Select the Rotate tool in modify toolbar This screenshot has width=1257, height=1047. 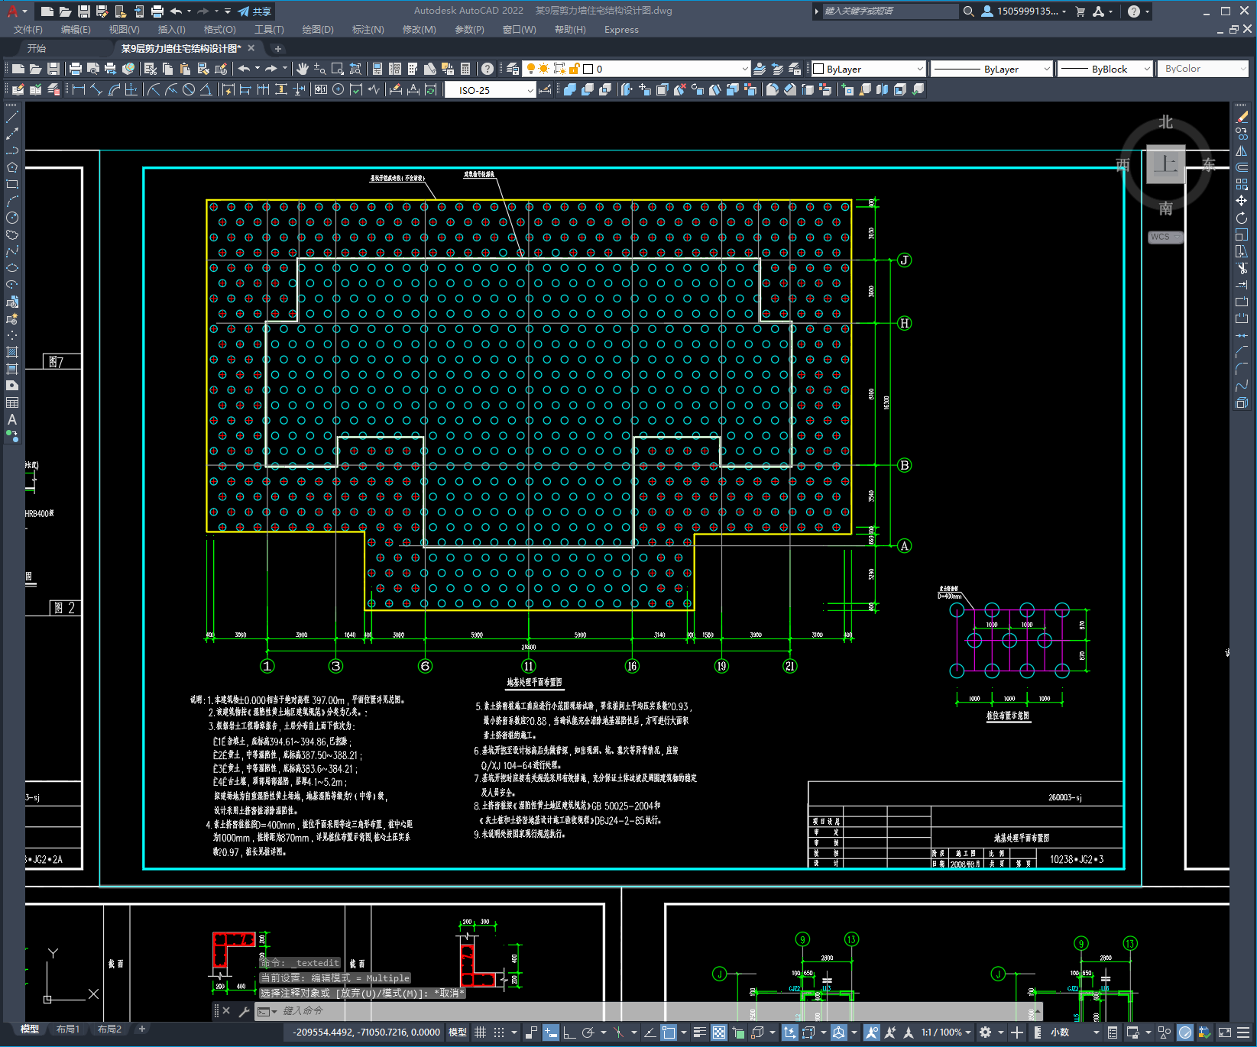pos(1242,218)
